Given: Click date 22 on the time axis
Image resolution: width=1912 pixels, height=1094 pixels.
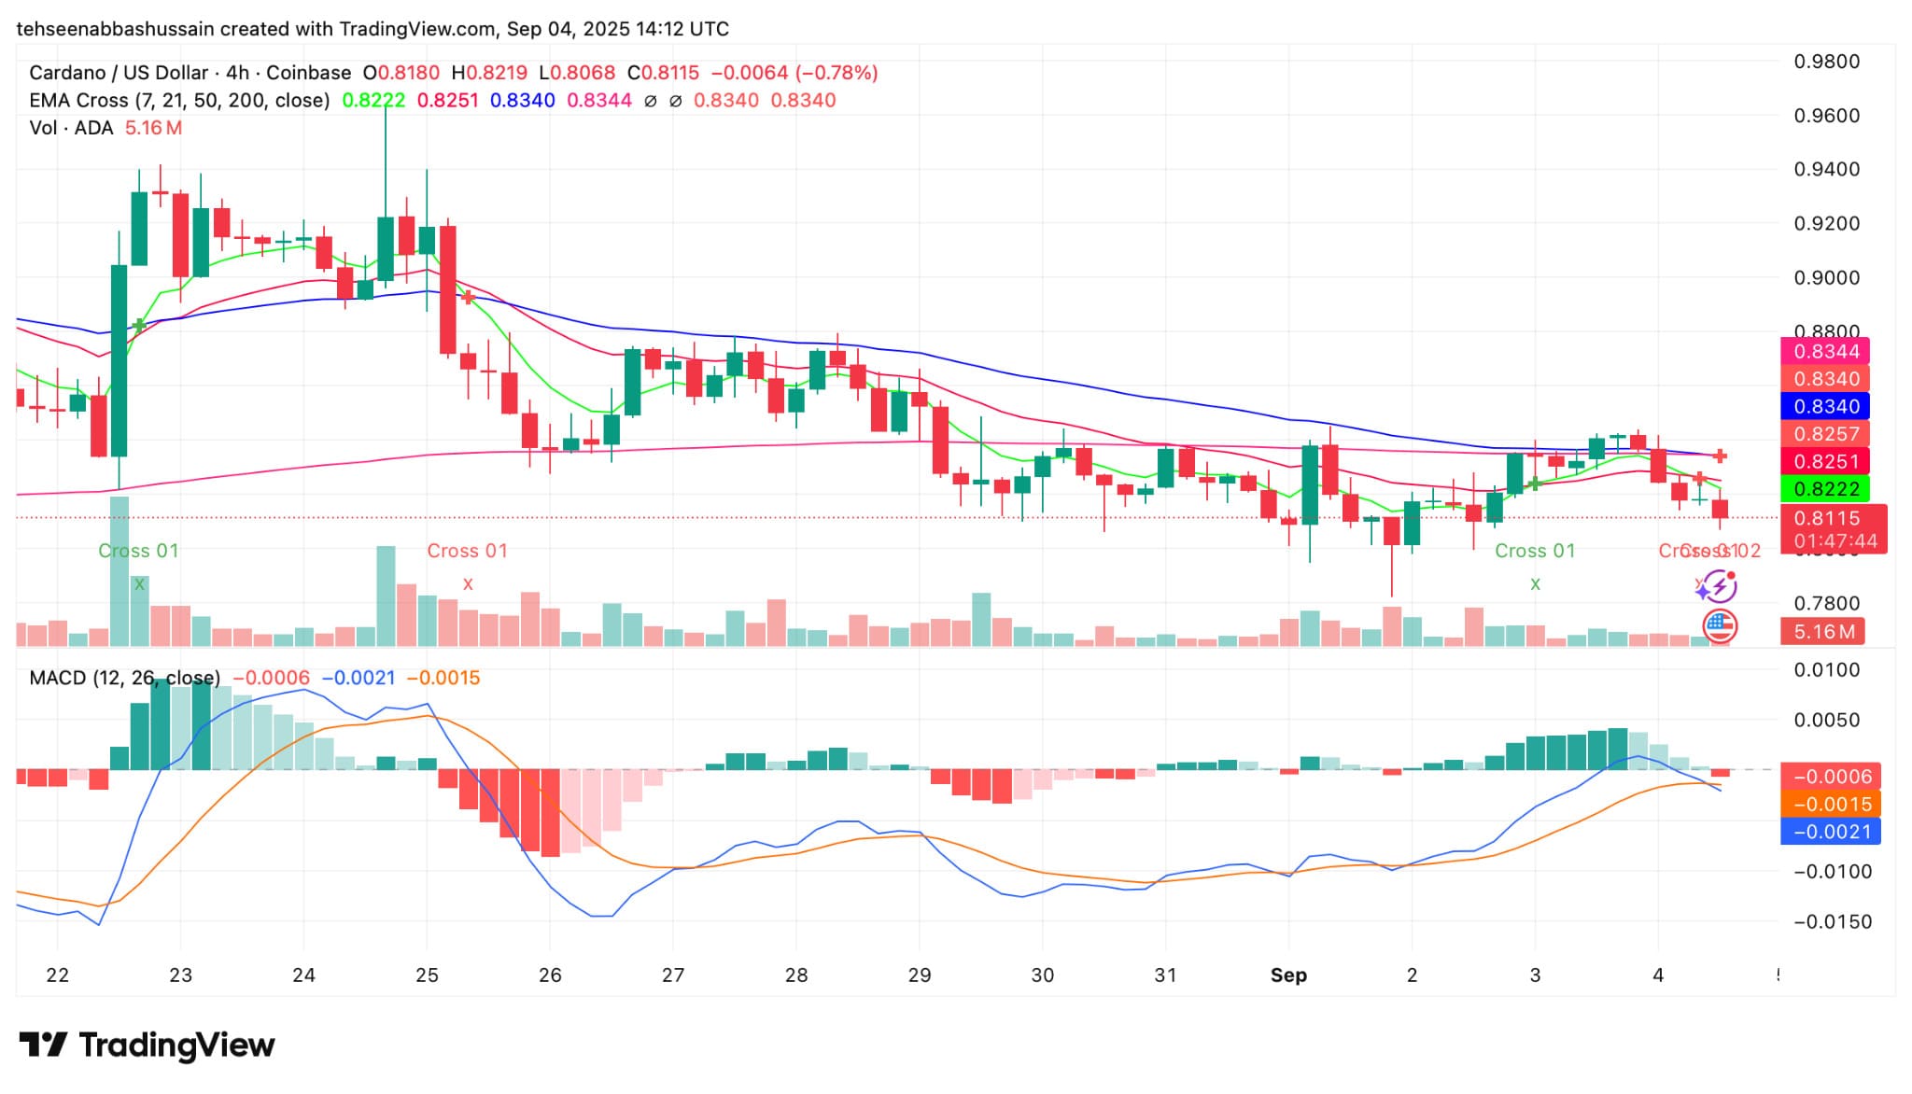Looking at the screenshot, I should pyautogui.click(x=58, y=975).
